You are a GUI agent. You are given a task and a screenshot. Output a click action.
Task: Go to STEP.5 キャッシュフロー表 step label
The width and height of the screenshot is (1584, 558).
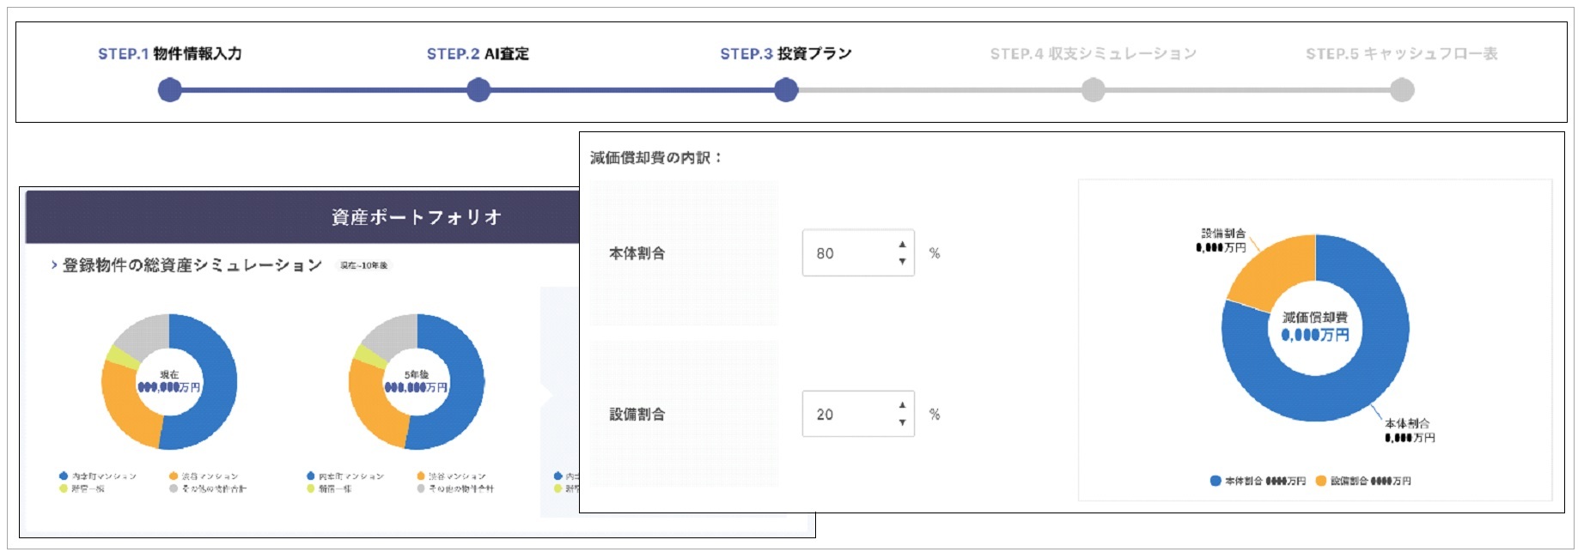(x=1401, y=54)
